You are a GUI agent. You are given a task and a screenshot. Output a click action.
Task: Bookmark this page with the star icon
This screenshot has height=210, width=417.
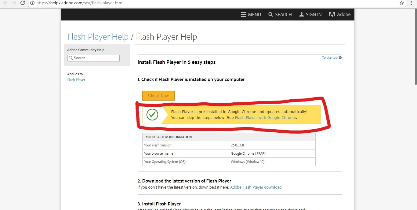[x=402, y=3]
